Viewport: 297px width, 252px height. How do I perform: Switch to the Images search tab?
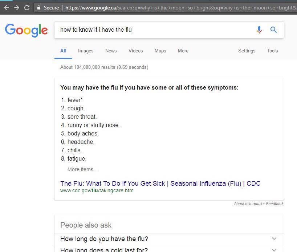86,51
